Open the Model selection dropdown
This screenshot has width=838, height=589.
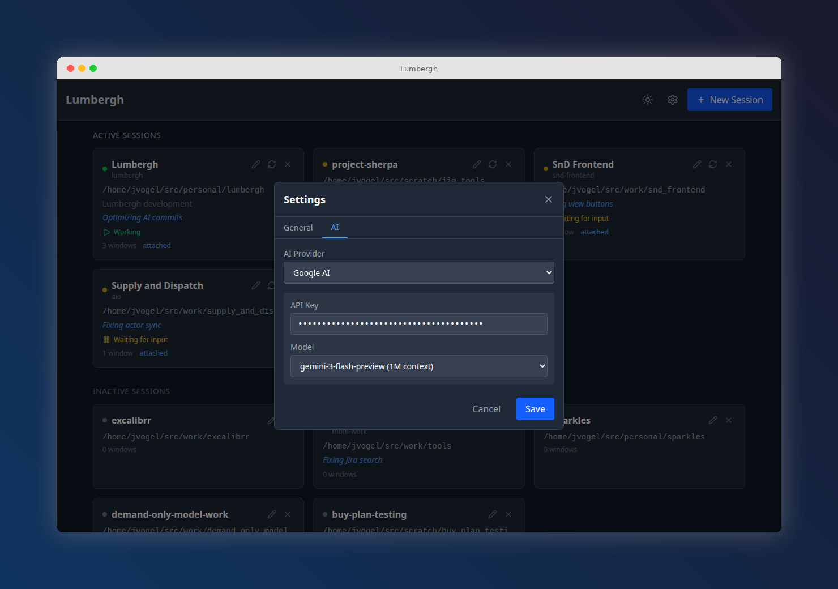[418, 366]
